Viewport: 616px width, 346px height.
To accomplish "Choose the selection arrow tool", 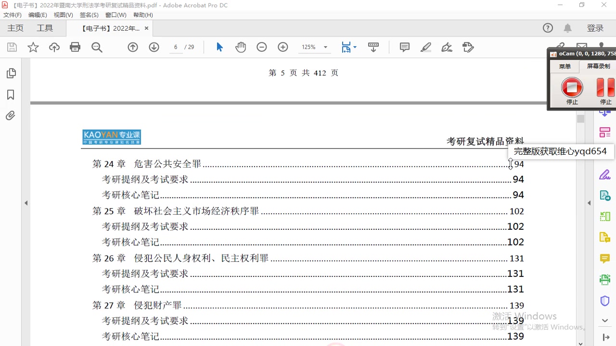I will [x=219, y=47].
